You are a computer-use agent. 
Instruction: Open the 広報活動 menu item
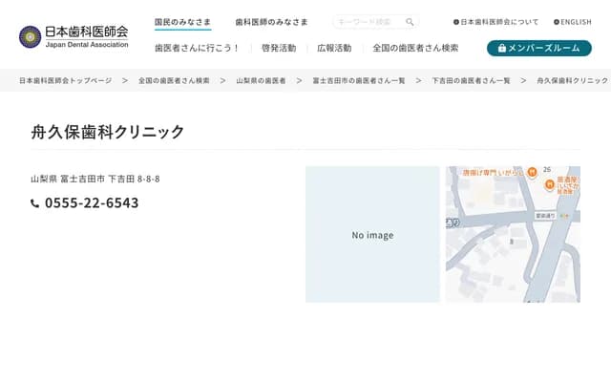pyautogui.click(x=334, y=48)
